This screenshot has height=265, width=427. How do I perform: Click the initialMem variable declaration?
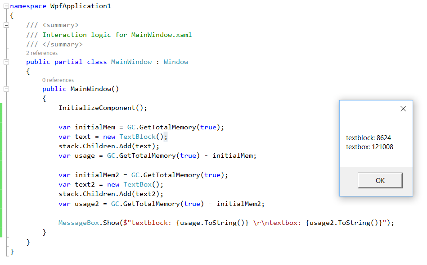tap(95, 128)
